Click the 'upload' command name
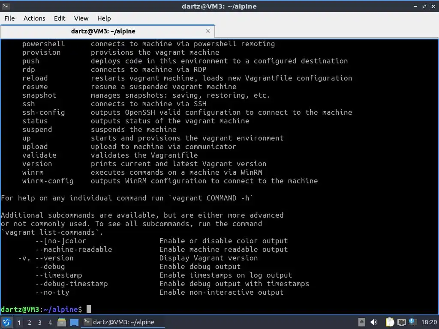The width and height of the screenshot is (439, 329). 35,147
